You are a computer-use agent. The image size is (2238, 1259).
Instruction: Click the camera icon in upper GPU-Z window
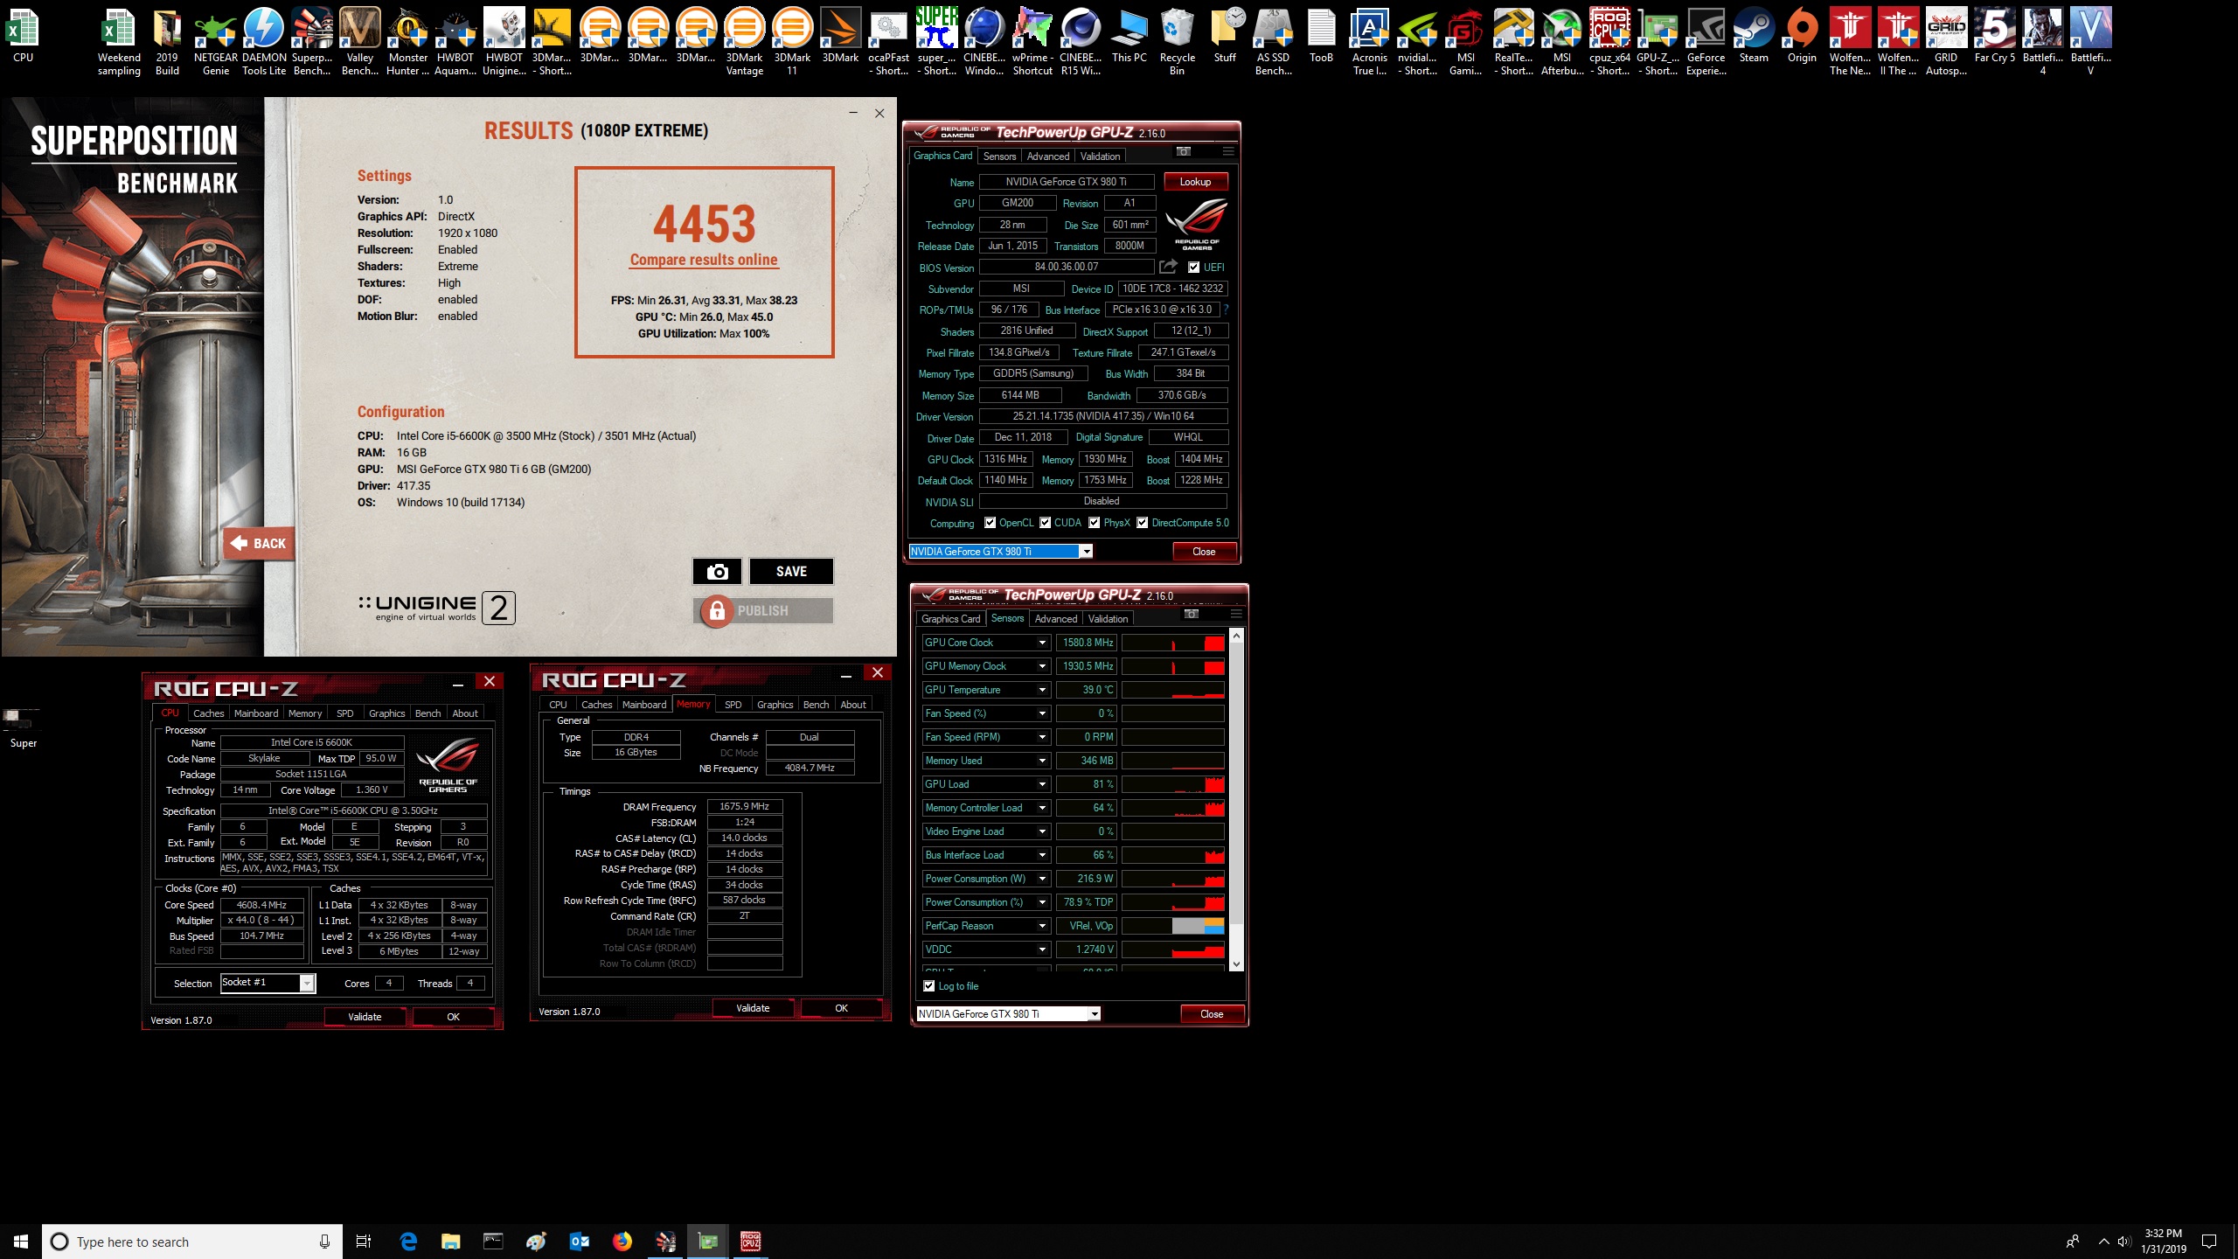click(x=1184, y=151)
